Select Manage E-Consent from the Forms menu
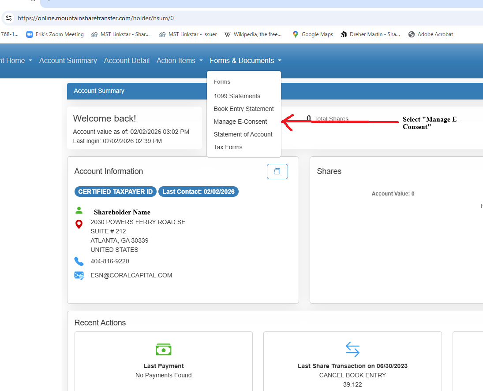The height and width of the screenshot is (391, 483). (240, 122)
